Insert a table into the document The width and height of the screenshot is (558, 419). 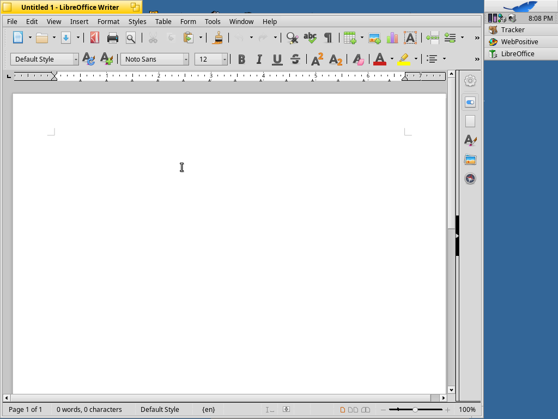tap(348, 38)
